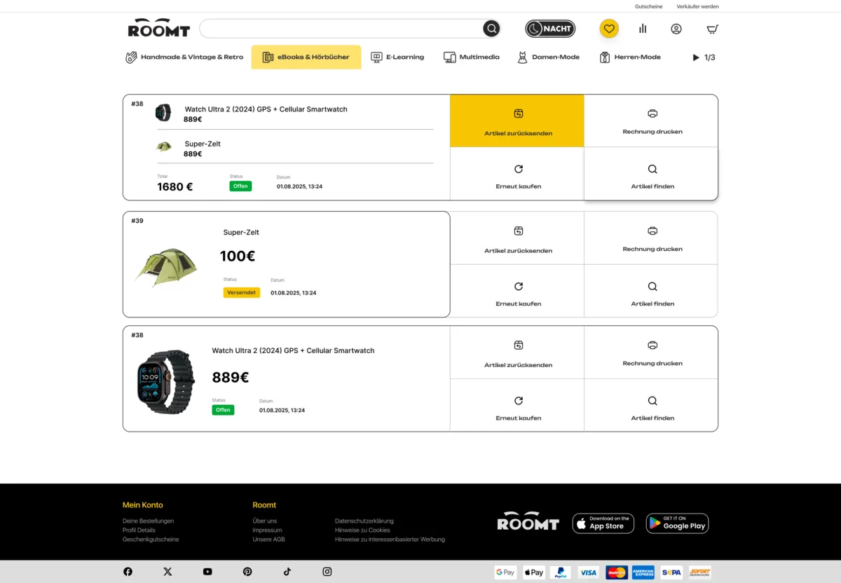Click Artikel zurücksenden in first order

pyautogui.click(x=517, y=121)
